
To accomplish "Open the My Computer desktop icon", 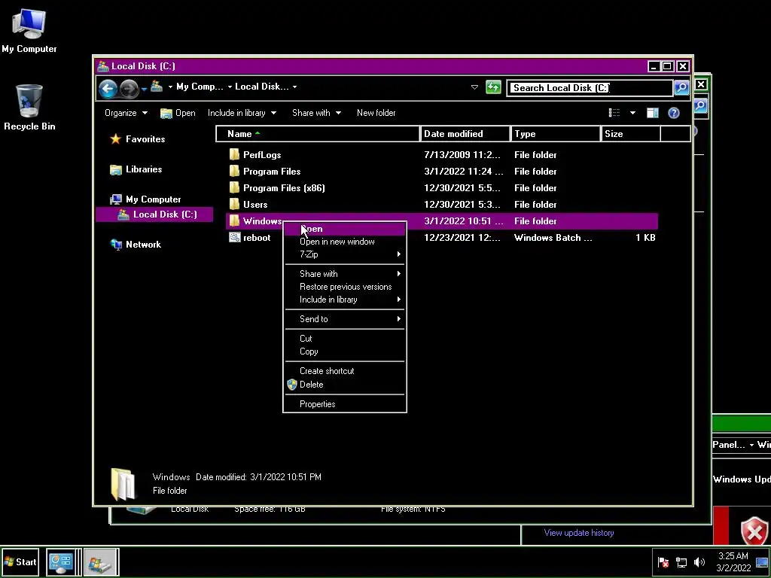I will (29, 29).
